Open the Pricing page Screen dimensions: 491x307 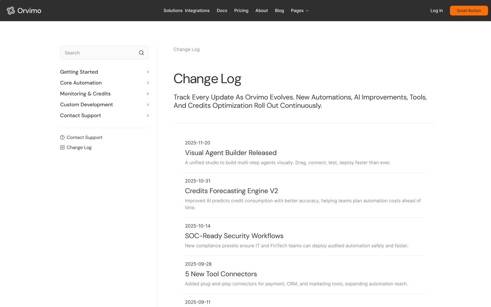(x=241, y=11)
